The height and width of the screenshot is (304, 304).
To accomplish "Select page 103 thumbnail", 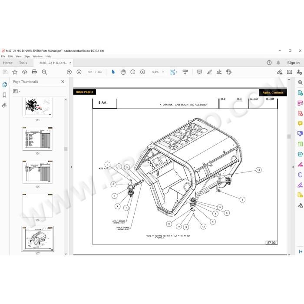I will click(37, 107).
